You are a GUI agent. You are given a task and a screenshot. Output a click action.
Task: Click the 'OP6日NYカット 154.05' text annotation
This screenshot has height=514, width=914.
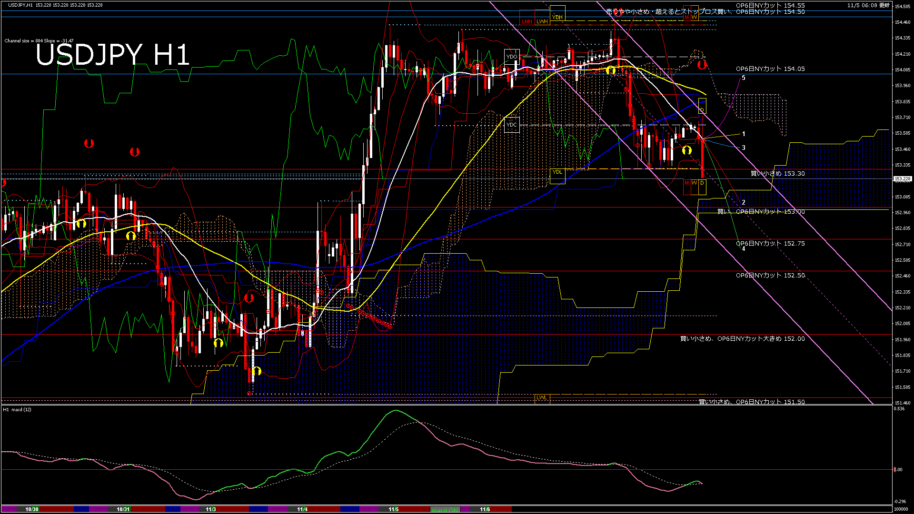(x=770, y=69)
